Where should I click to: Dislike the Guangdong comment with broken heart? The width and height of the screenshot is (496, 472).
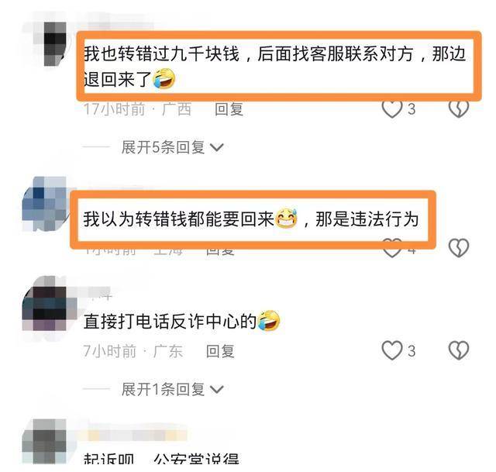pos(459,350)
